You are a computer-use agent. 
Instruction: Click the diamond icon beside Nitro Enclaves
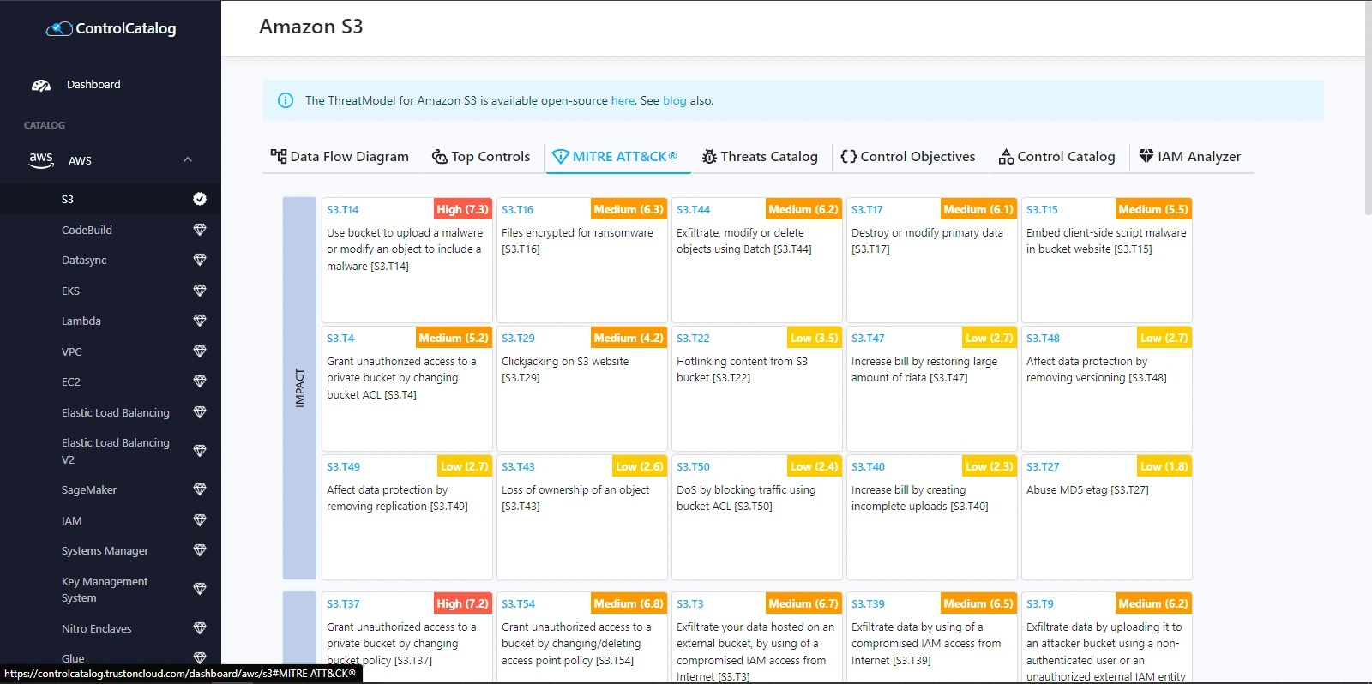pyautogui.click(x=200, y=628)
